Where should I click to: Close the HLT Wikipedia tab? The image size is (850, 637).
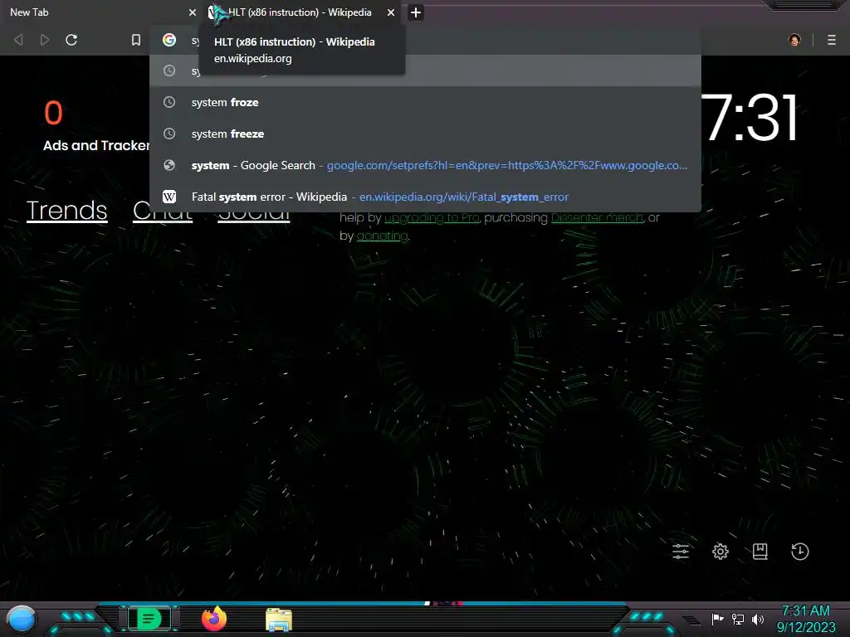pyautogui.click(x=391, y=12)
